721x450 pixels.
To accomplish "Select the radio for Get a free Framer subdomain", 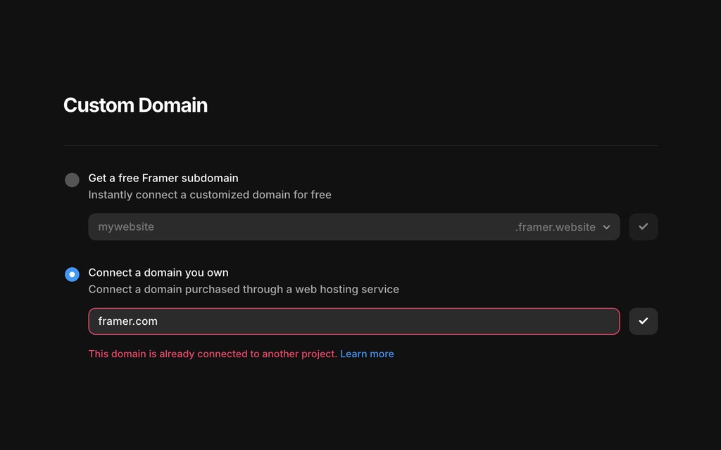I will 72,180.
